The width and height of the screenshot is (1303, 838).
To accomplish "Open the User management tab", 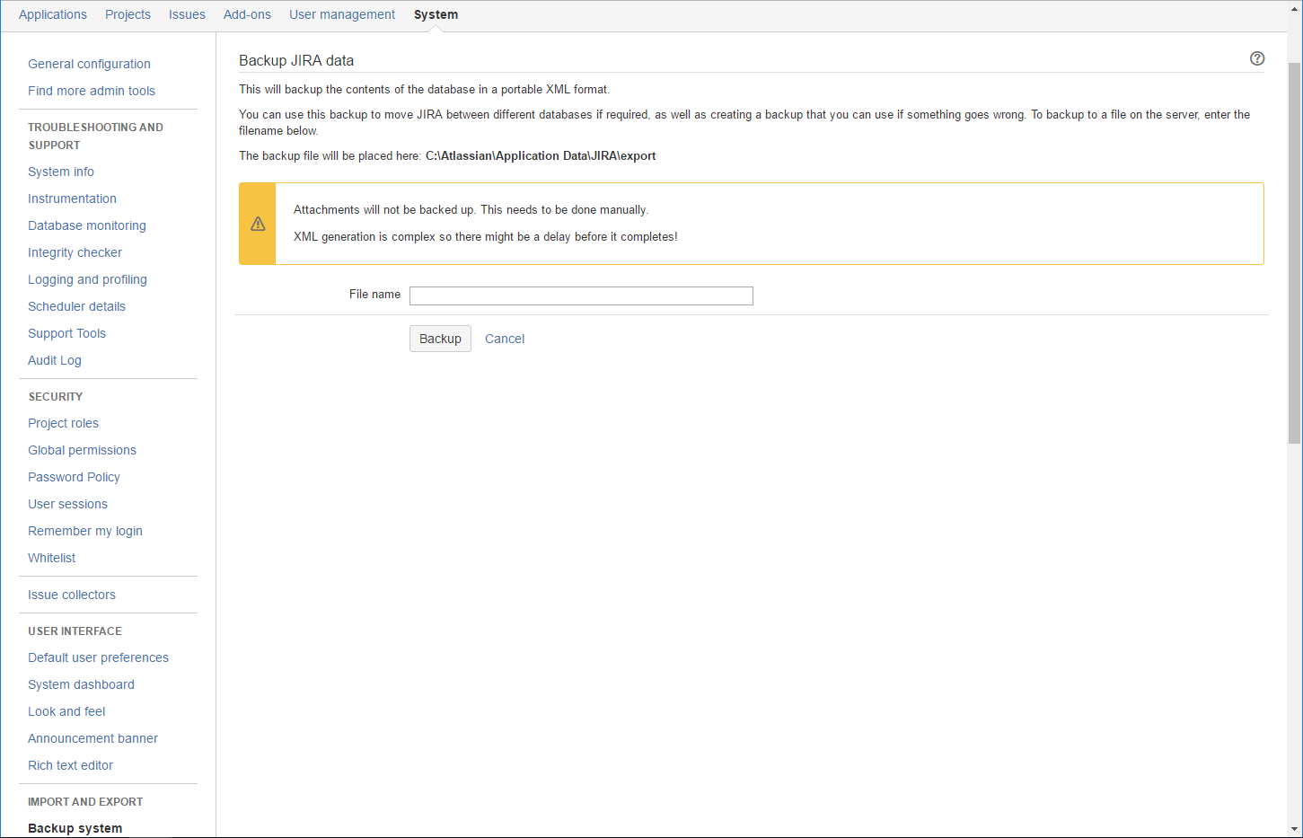I will 342,14.
